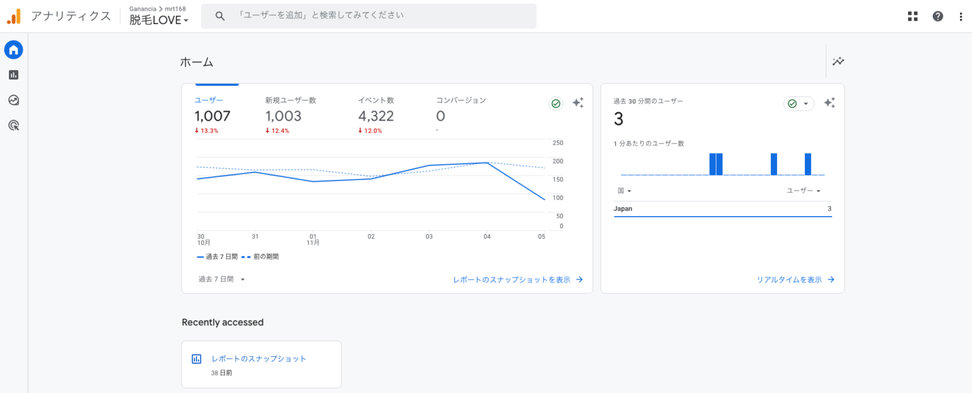The image size is (972, 393).
Task: Open realtime card checkmark status dropdown
Action: [x=799, y=103]
